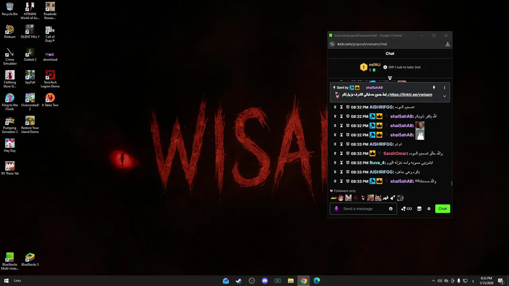
Task: Collapse the gift leaderboard handle
Action: pyautogui.click(x=390, y=78)
